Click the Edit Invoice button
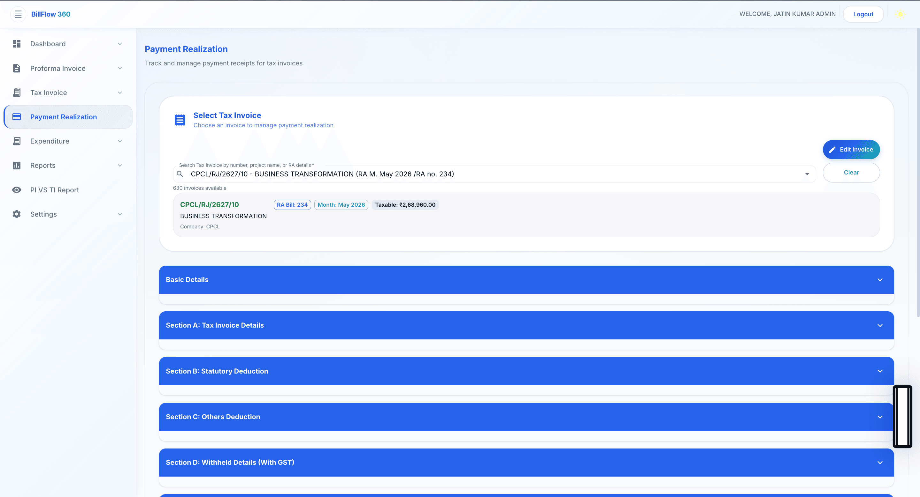The width and height of the screenshot is (920, 497). pos(851,149)
